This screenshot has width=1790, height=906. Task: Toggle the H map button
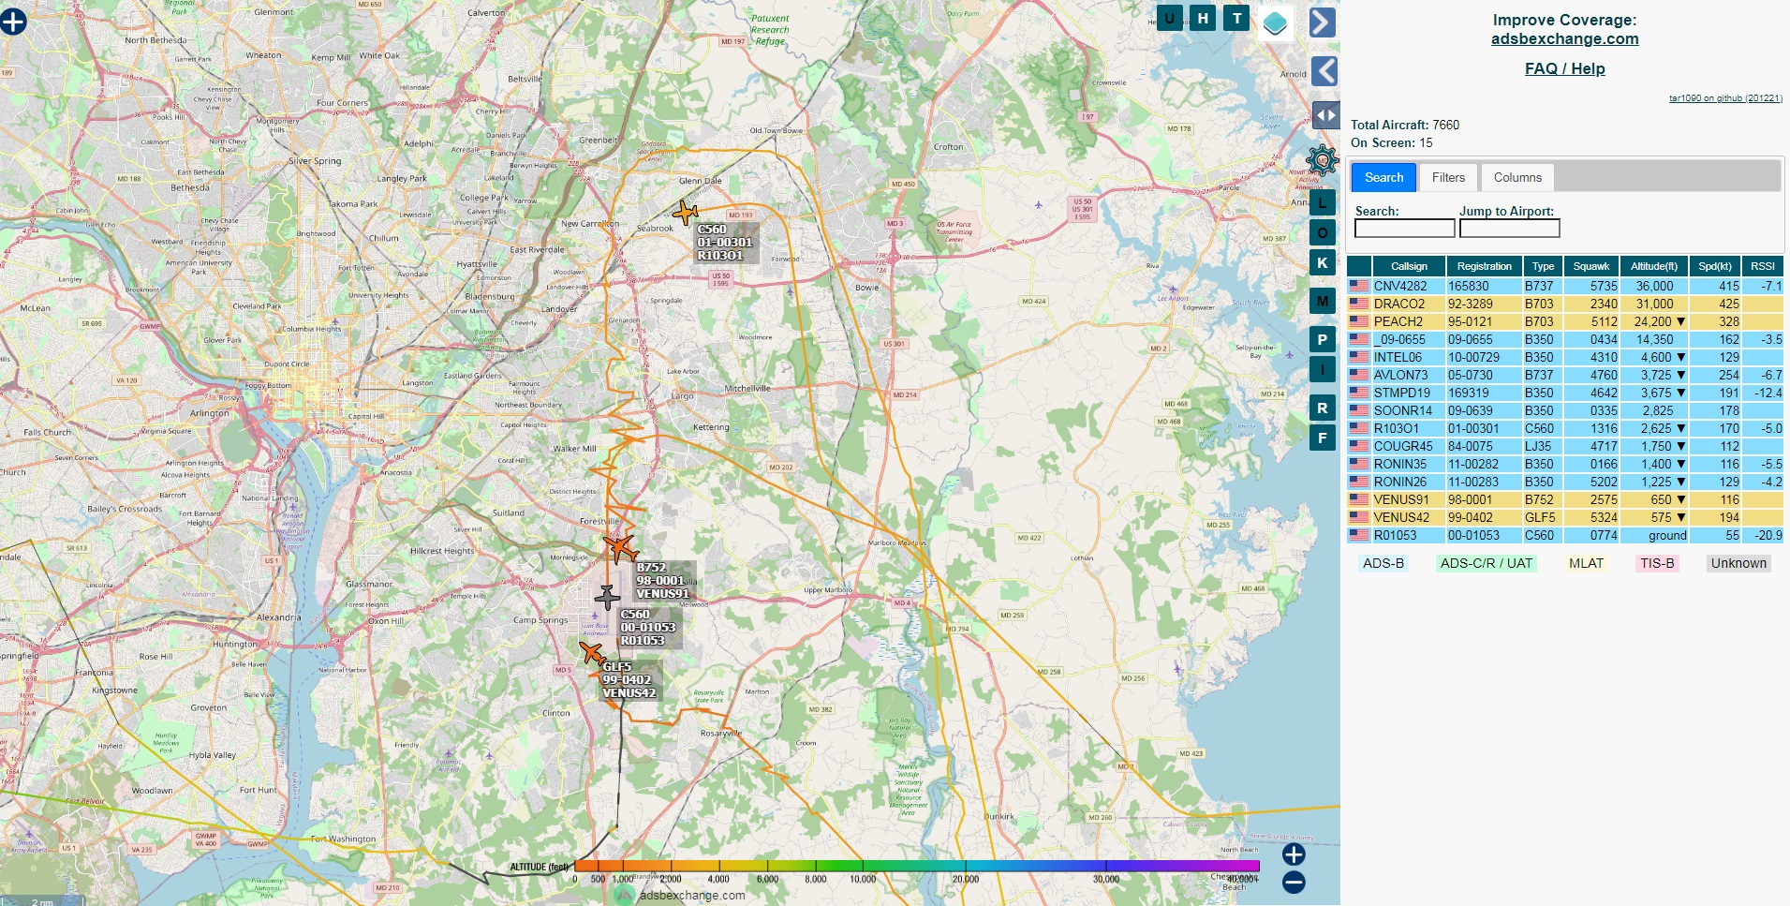tap(1203, 18)
